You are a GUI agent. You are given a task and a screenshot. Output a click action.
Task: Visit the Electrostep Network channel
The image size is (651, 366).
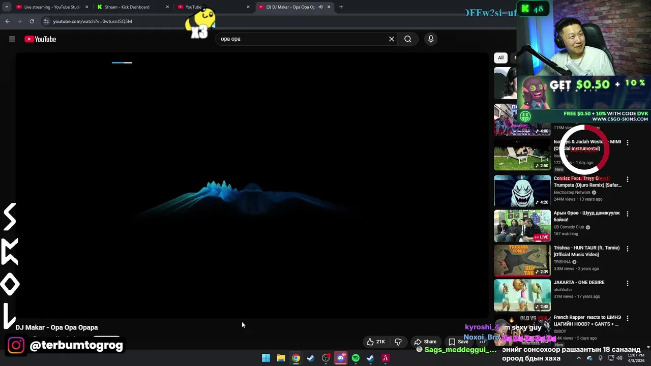pyautogui.click(x=572, y=193)
